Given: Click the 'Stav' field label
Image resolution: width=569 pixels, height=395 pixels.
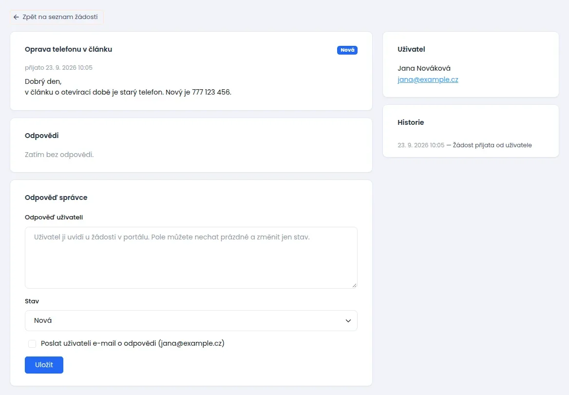Looking at the screenshot, I should [x=32, y=301].
